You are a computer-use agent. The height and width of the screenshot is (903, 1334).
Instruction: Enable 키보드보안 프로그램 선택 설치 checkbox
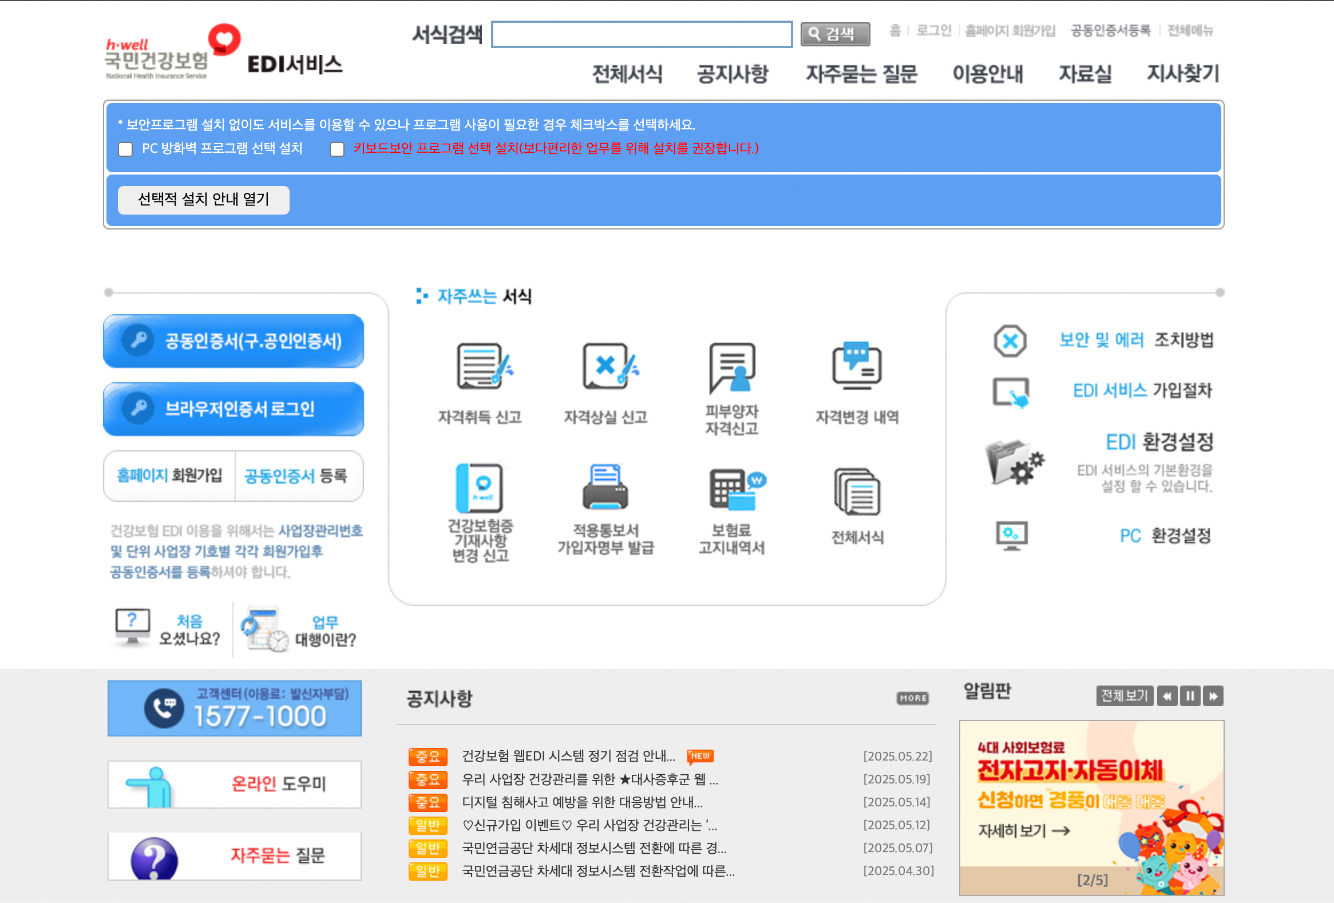coord(337,149)
